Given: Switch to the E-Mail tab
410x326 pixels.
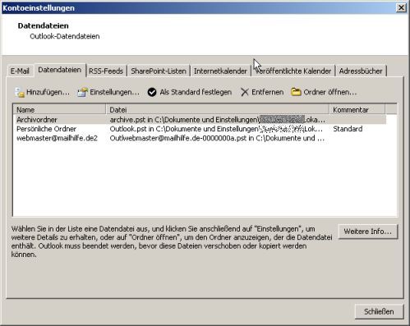Looking at the screenshot, I should (20, 71).
